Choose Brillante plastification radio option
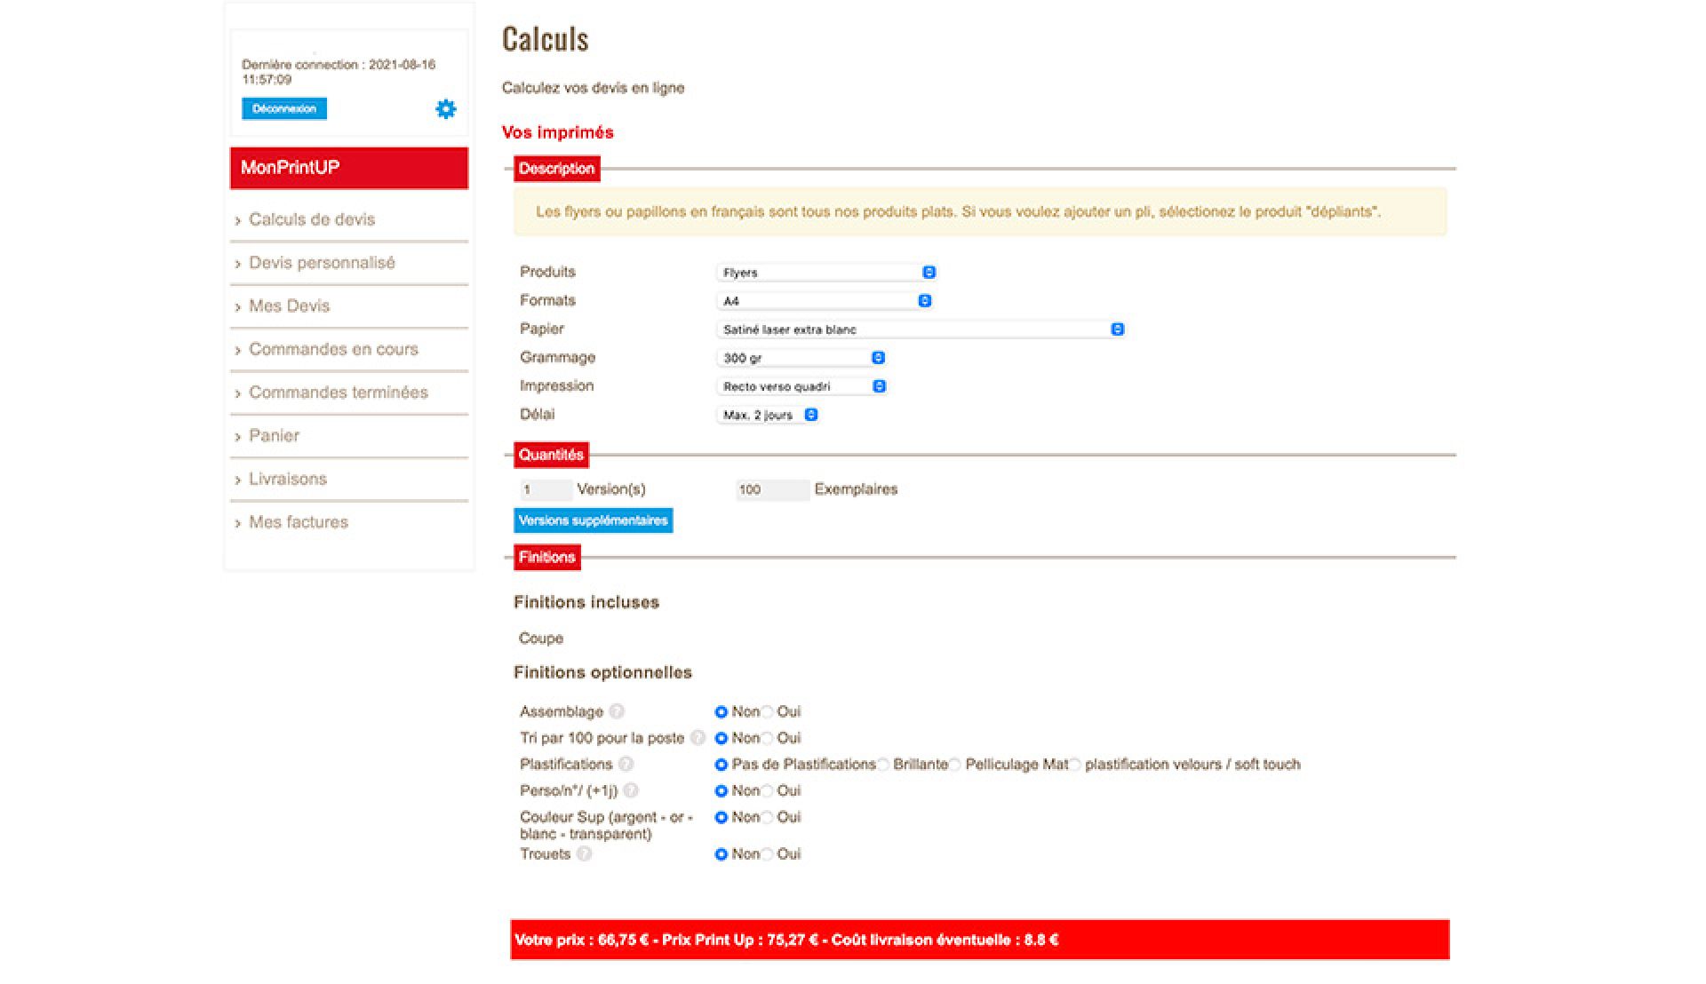Viewport: 1706px width, 984px height. point(884,765)
